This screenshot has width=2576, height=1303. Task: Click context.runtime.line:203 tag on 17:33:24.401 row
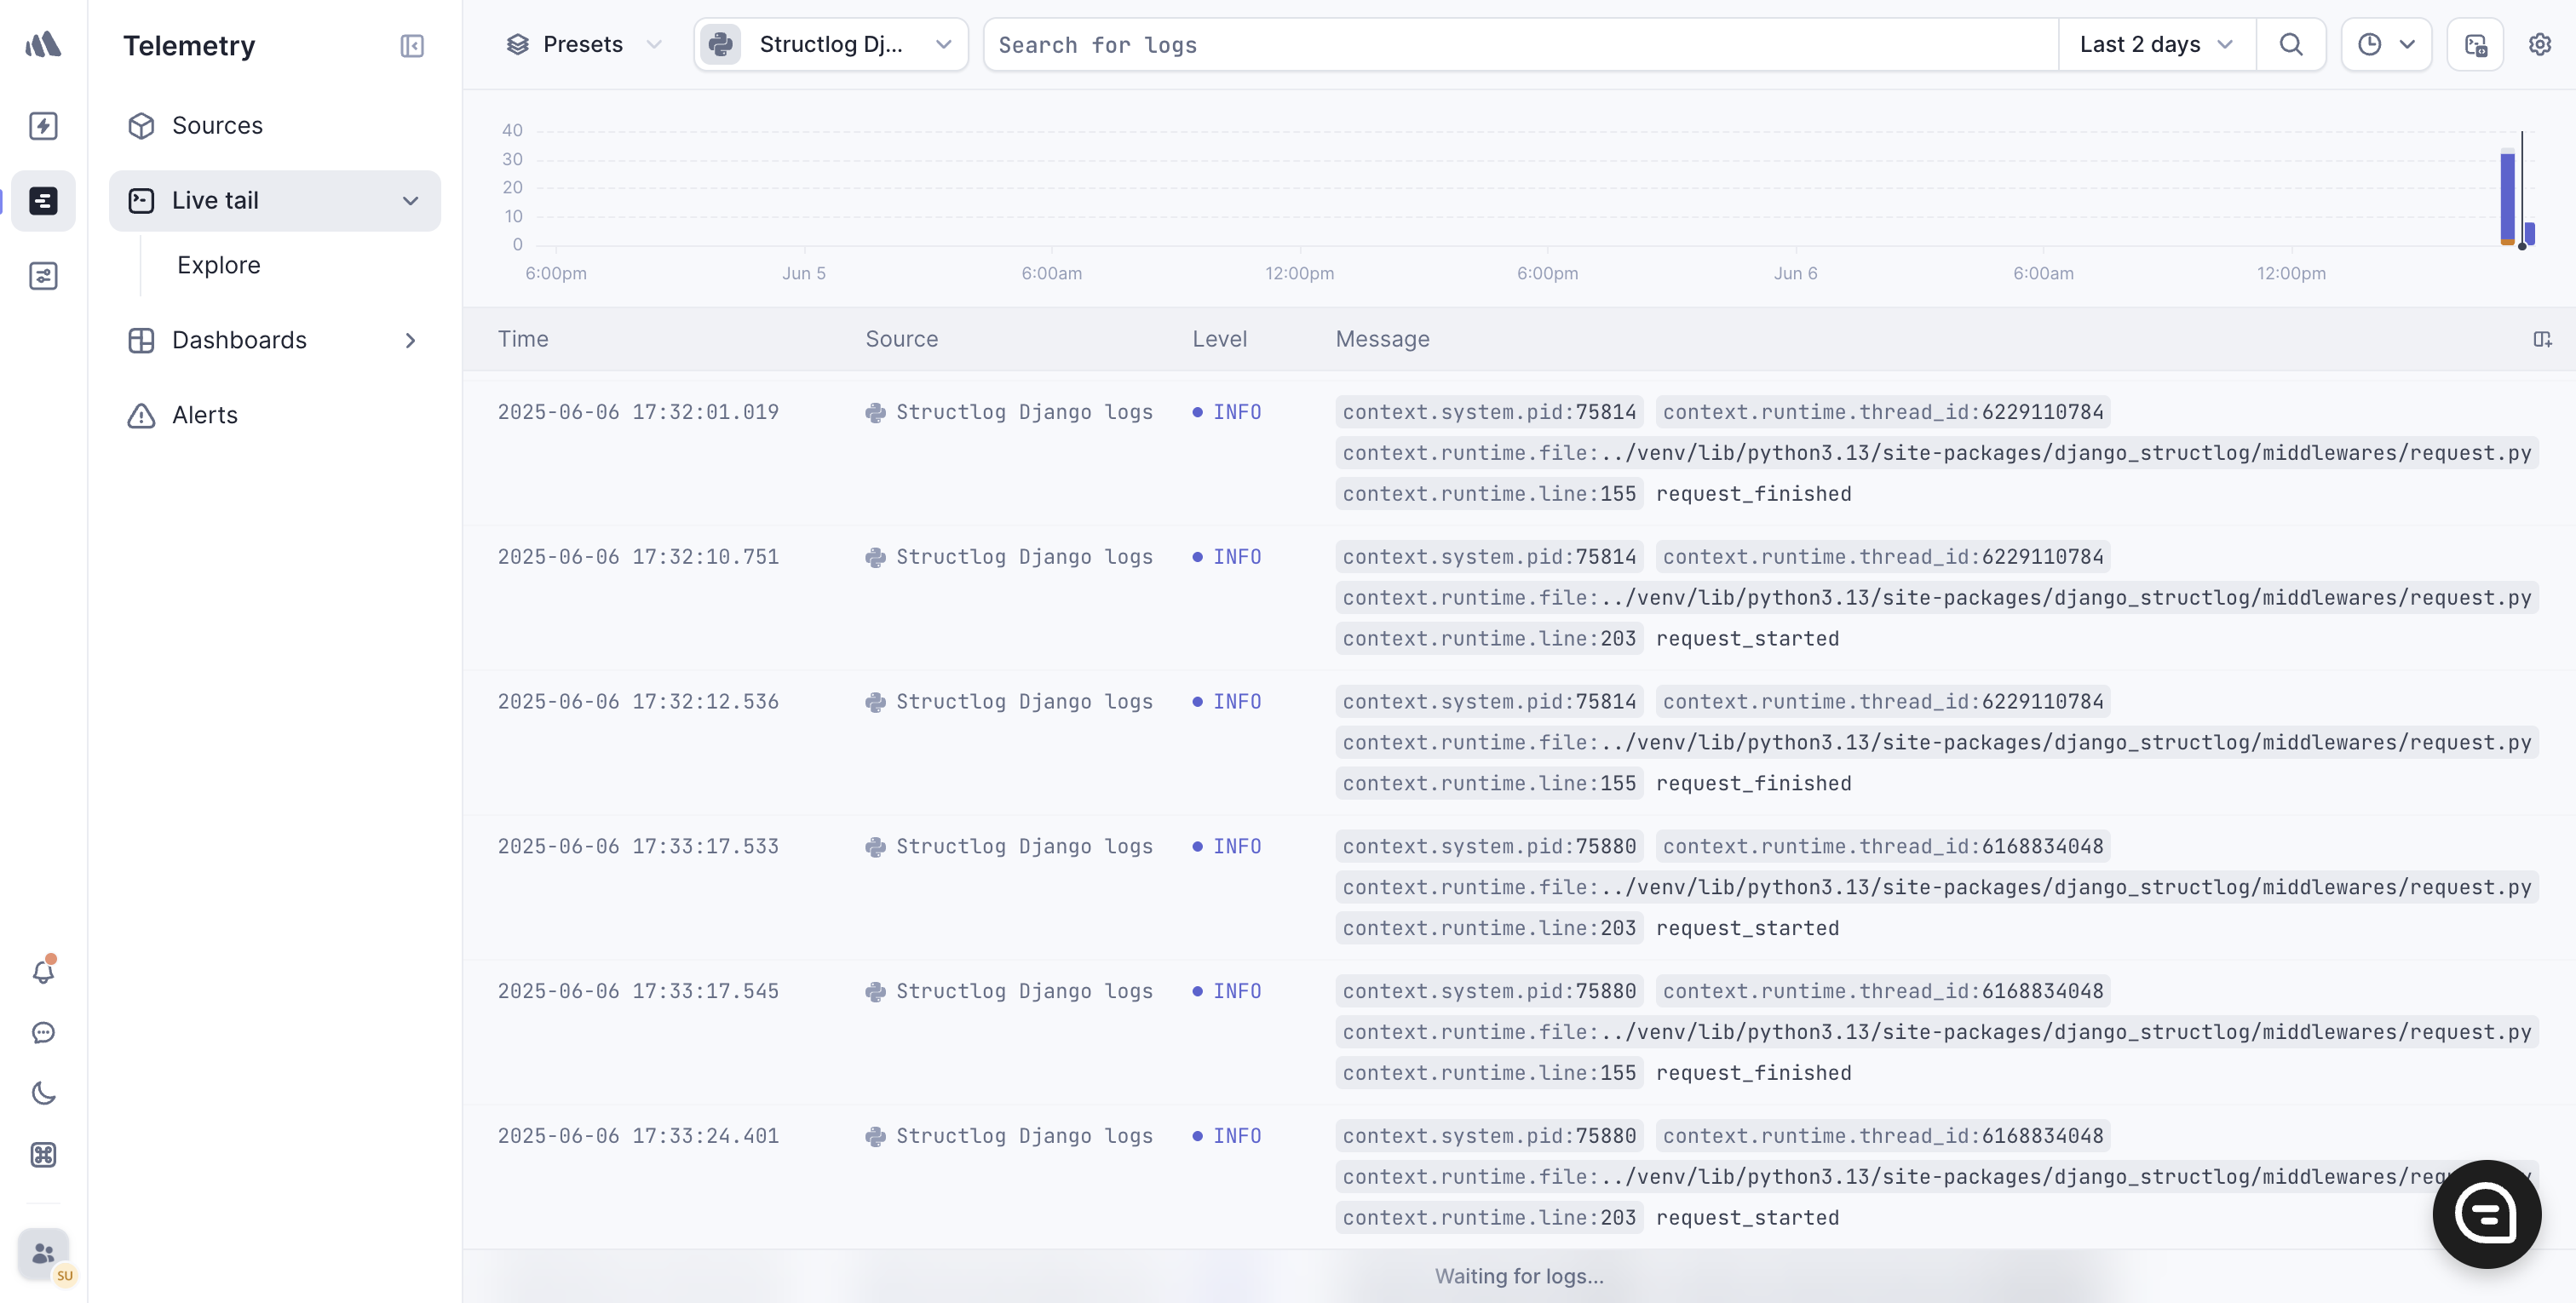tap(1489, 1219)
